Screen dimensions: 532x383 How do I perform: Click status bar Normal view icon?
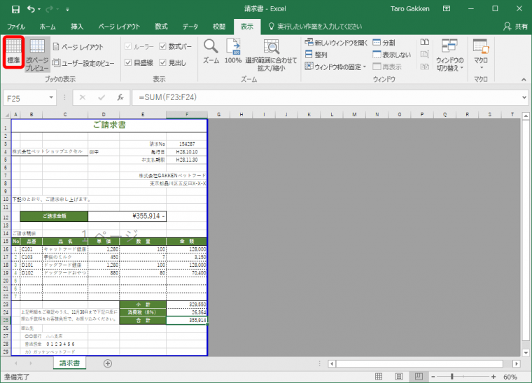click(379, 377)
